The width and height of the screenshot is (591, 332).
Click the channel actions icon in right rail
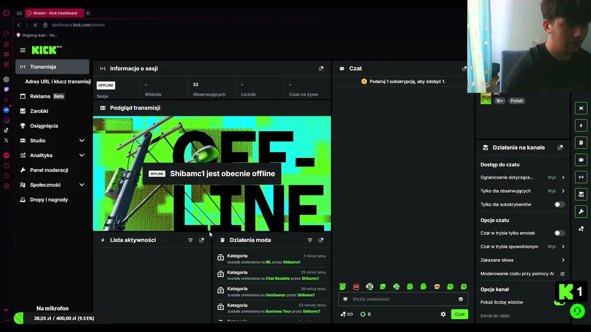pos(581,194)
